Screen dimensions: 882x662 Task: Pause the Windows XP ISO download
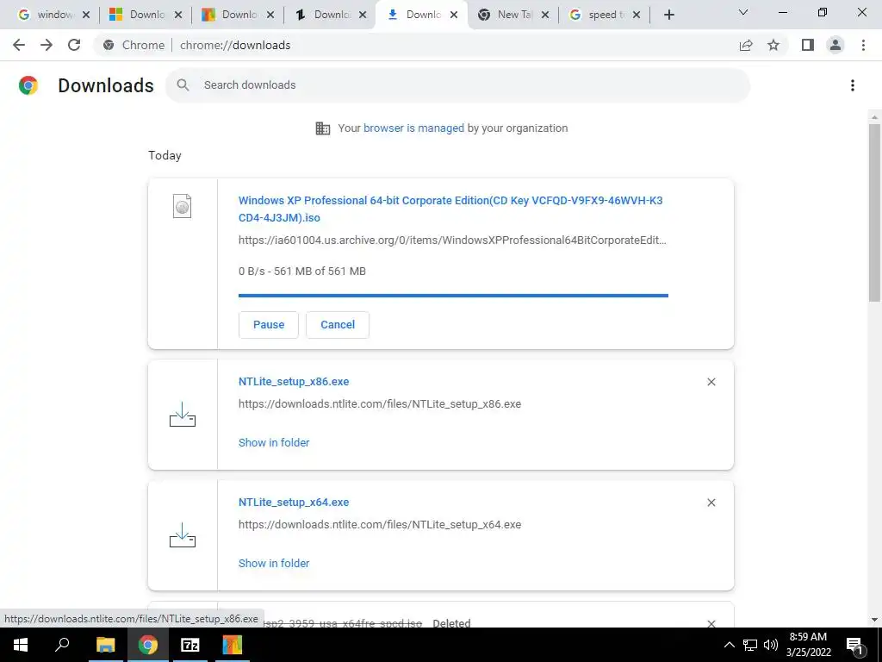click(269, 325)
